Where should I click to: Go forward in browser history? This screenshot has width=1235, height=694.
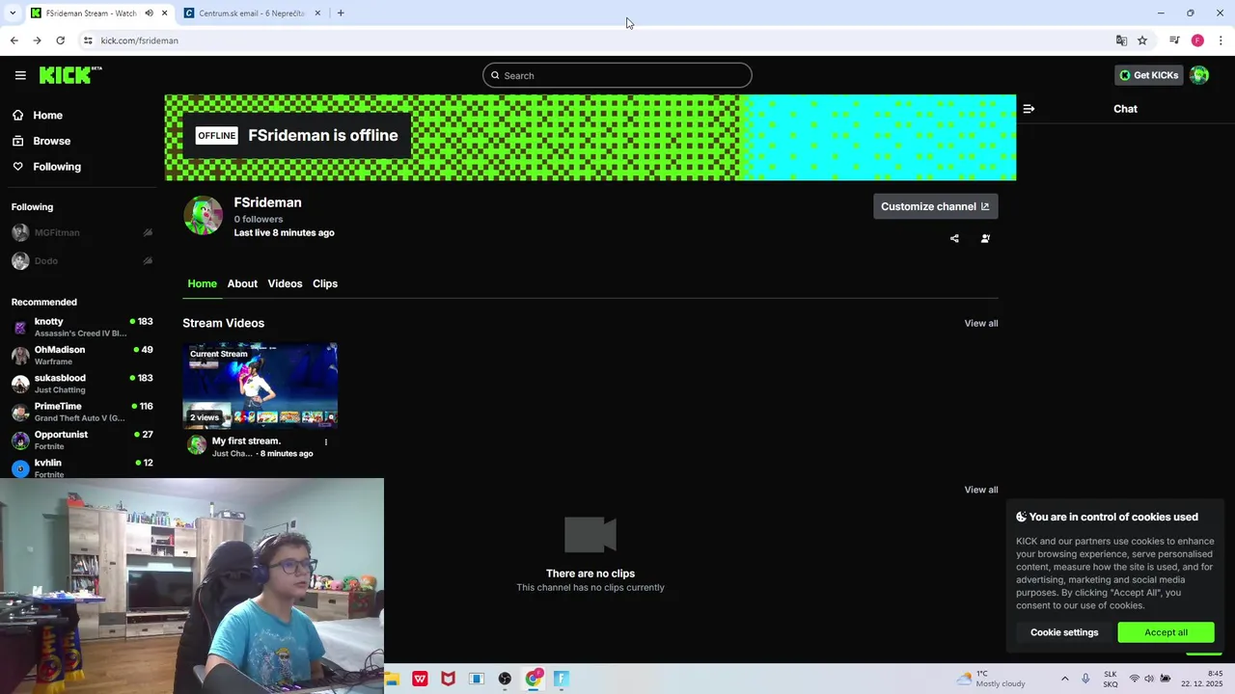click(x=37, y=40)
